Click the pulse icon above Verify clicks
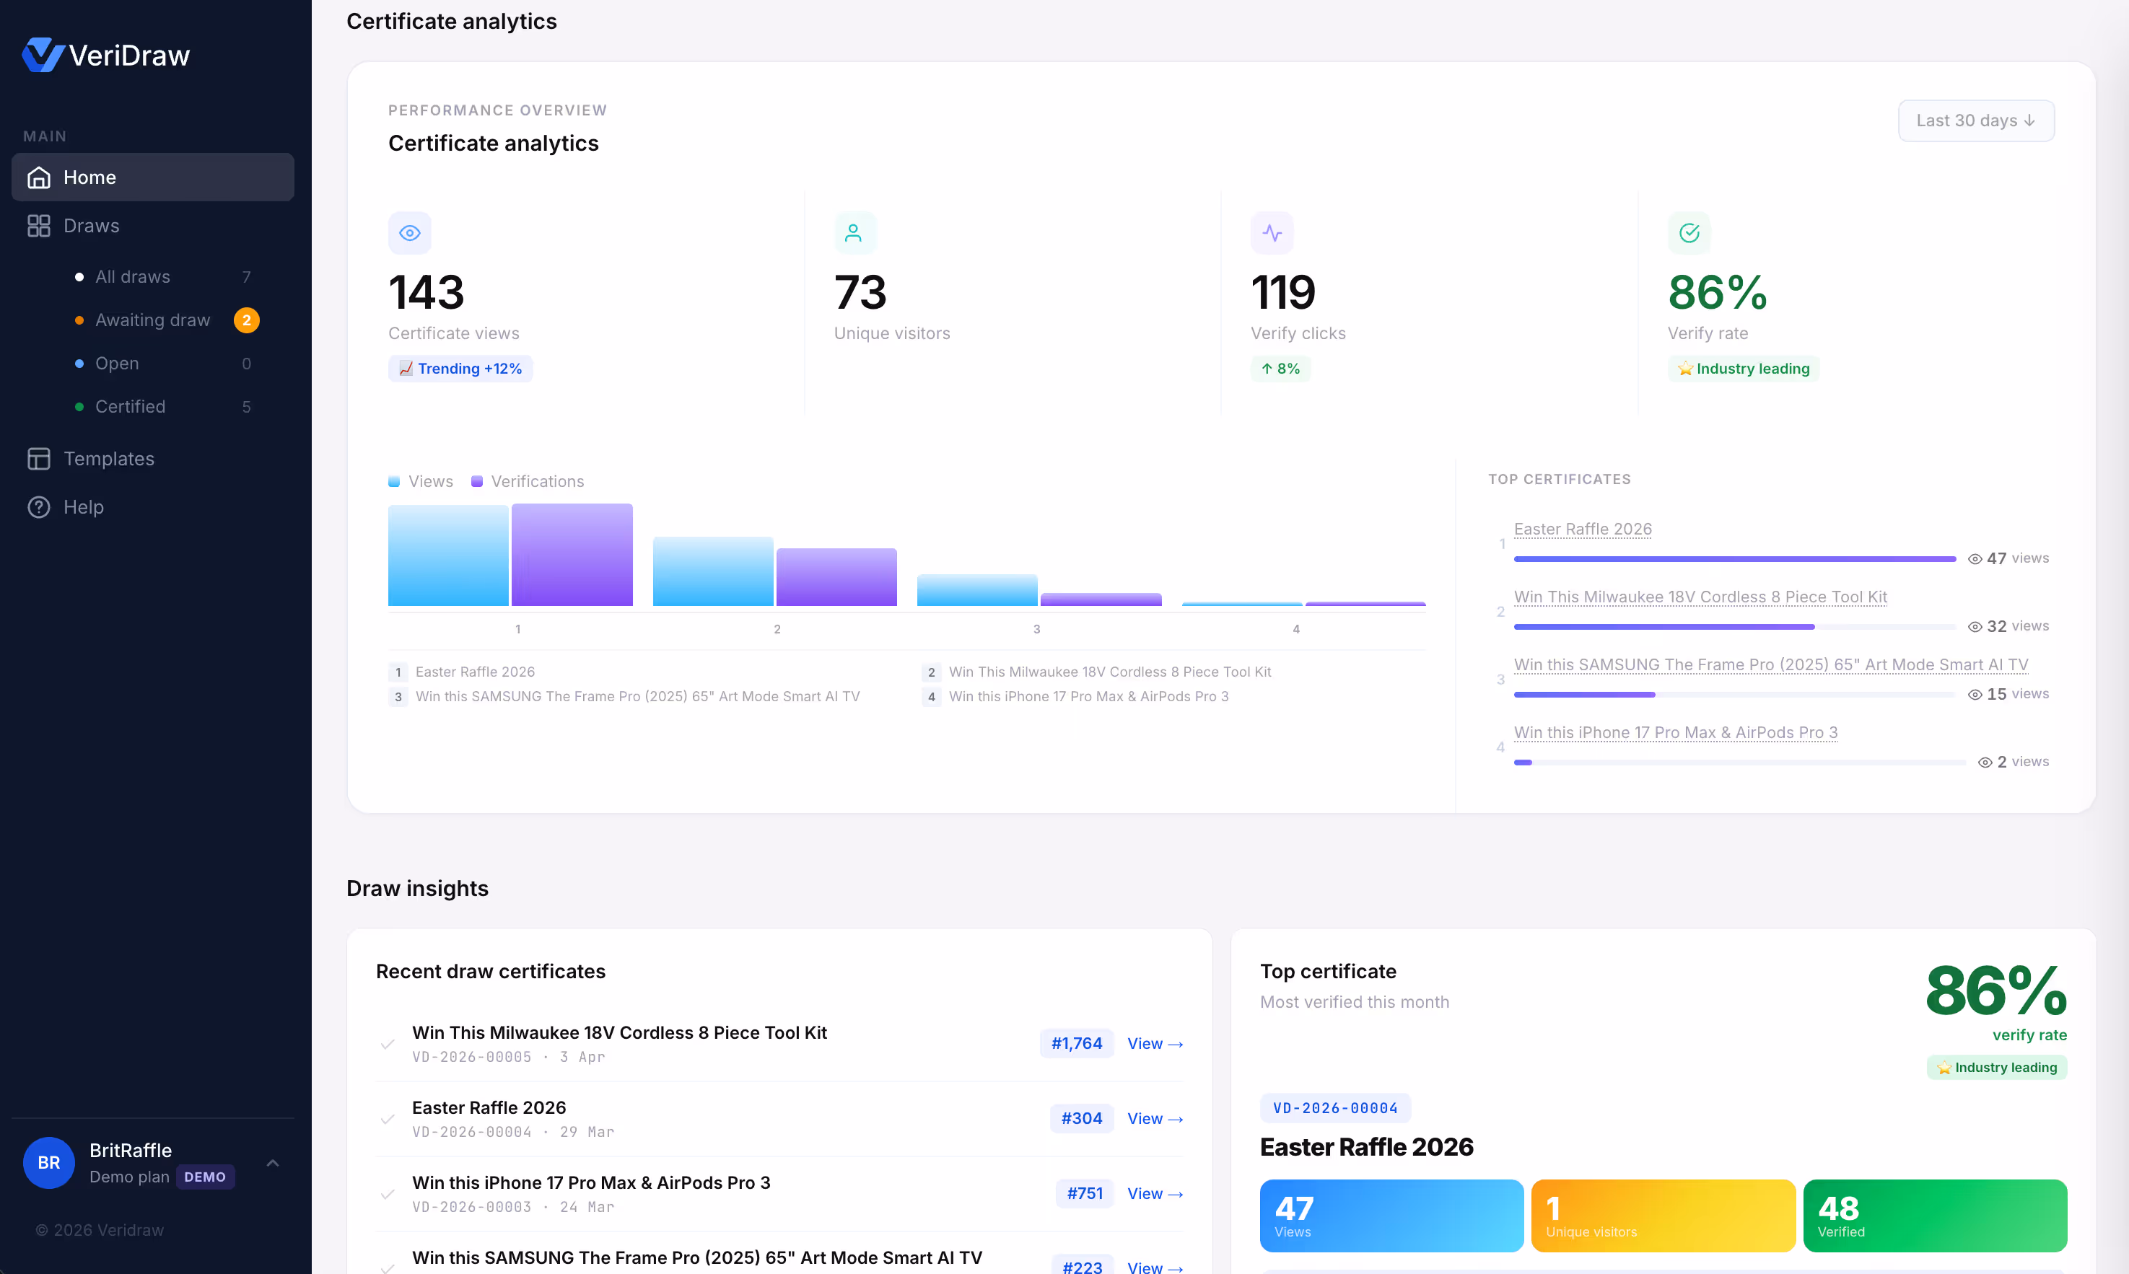Screen dimensions: 2129x1274 tap(1272, 232)
